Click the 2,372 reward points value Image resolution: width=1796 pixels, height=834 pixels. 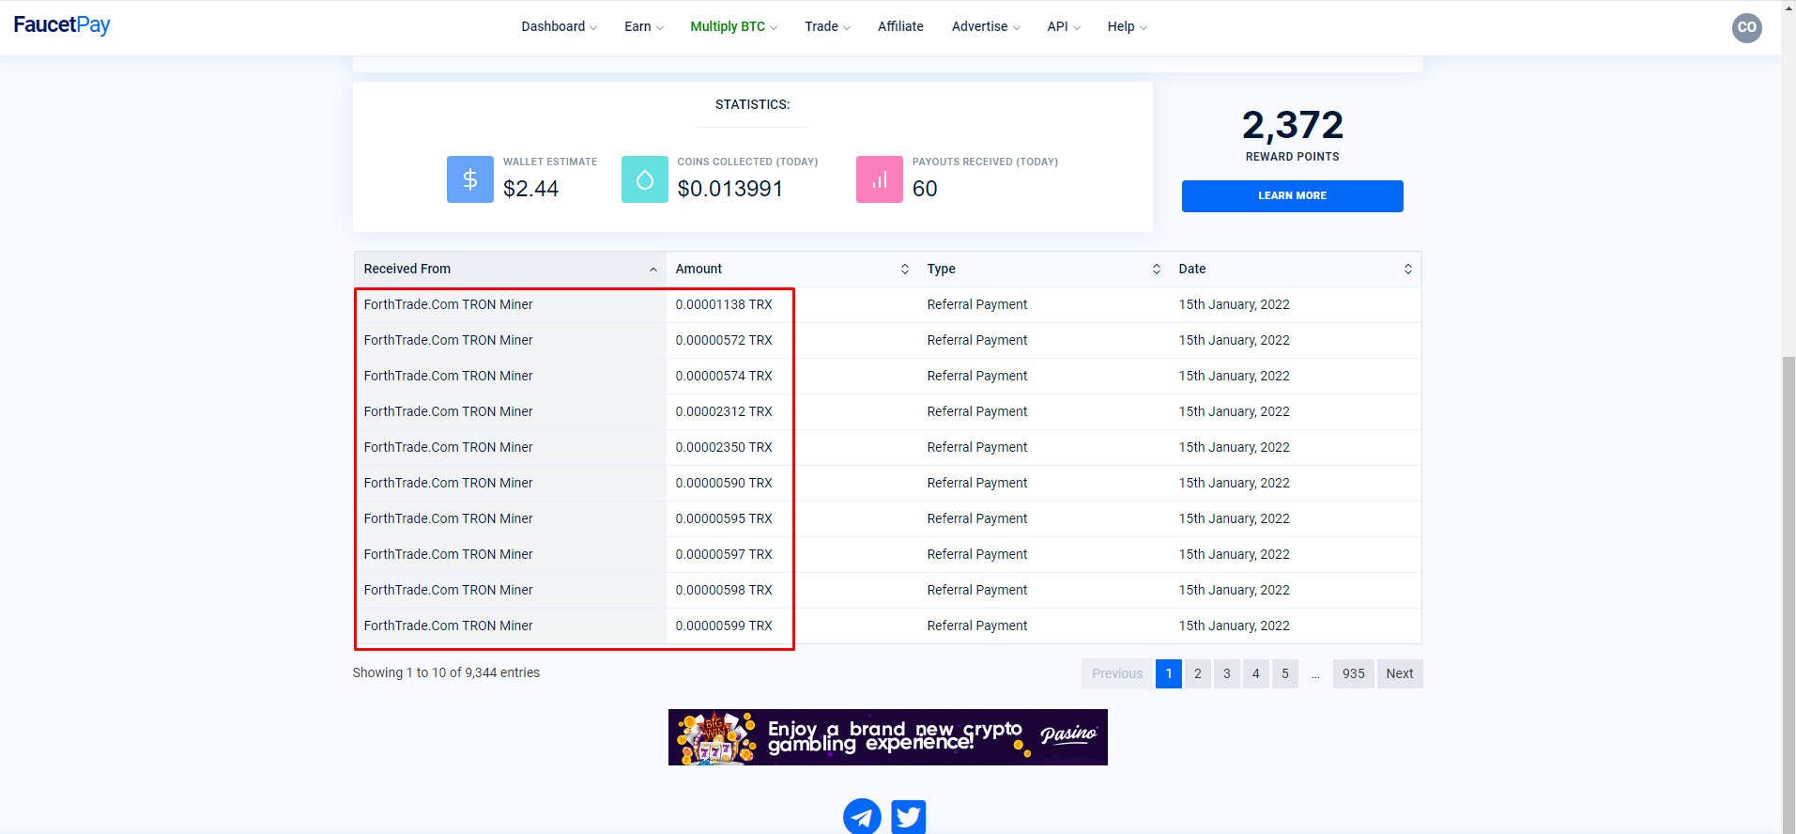click(x=1292, y=125)
